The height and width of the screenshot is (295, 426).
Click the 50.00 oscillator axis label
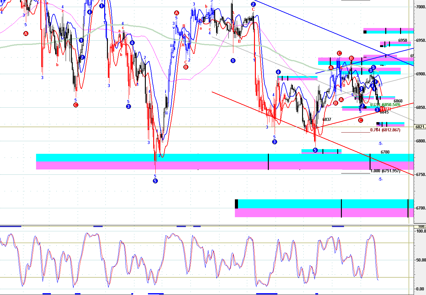(x=421, y=260)
